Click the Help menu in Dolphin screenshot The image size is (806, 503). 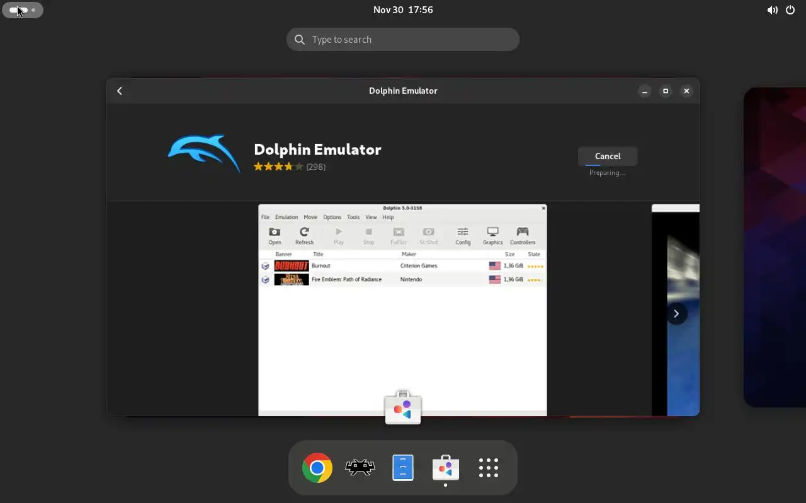tap(388, 217)
